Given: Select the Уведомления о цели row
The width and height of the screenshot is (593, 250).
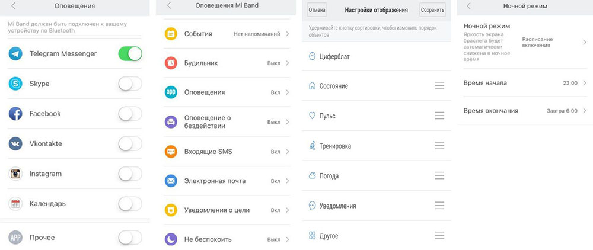Looking at the screenshot, I should coord(225,210).
